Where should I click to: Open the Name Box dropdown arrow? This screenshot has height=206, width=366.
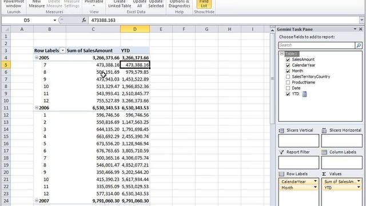tap(55, 21)
